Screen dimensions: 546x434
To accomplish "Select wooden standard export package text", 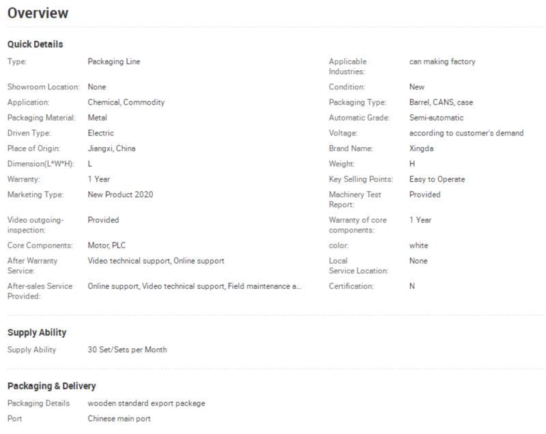I will click(146, 403).
